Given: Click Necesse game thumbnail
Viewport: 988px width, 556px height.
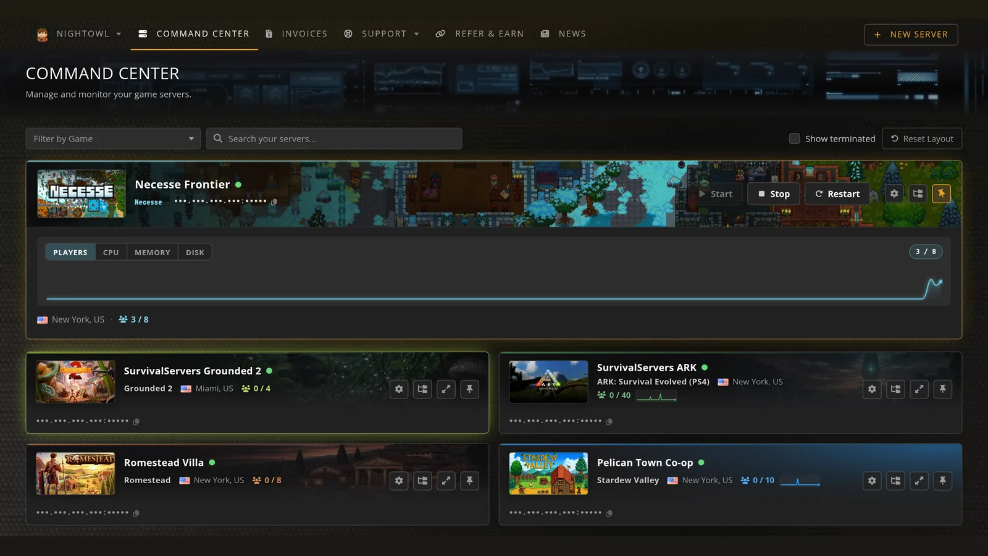Looking at the screenshot, I should pyautogui.click(x=81, y=193).
